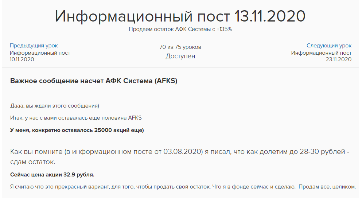Click the 10.11.2020 previous lesson date
362x198 pixels.
(22, 59)
